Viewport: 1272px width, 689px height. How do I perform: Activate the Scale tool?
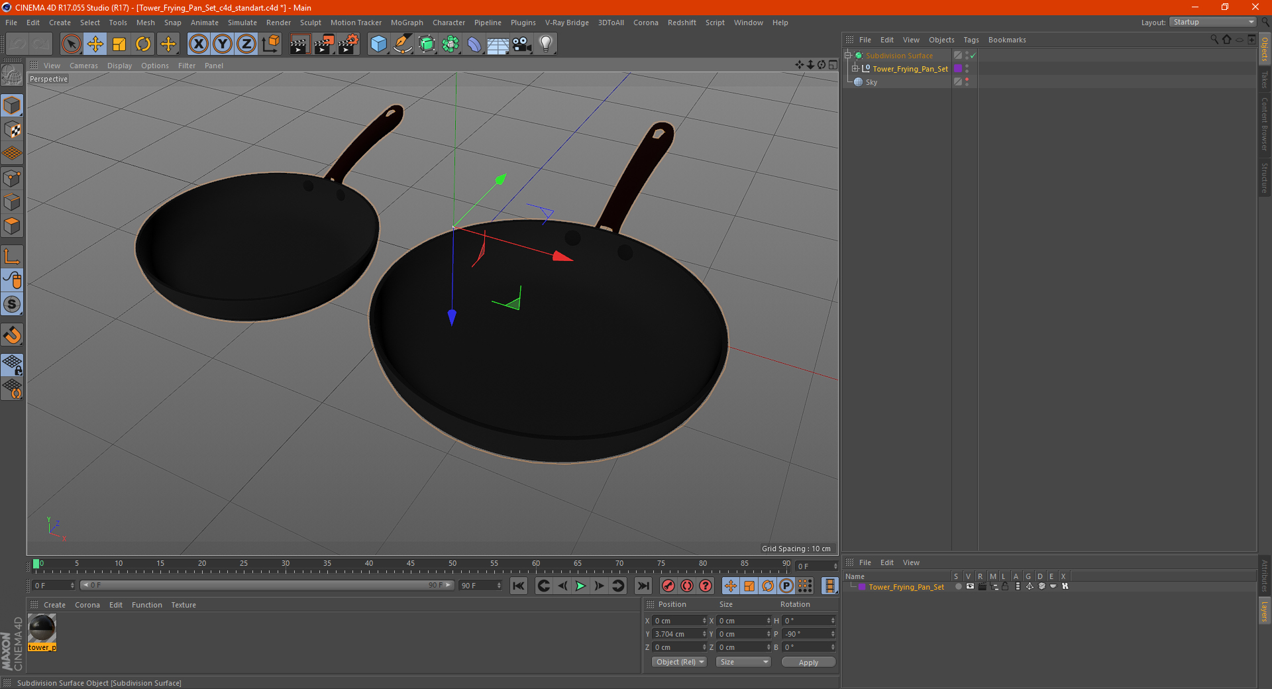(119, 44)
